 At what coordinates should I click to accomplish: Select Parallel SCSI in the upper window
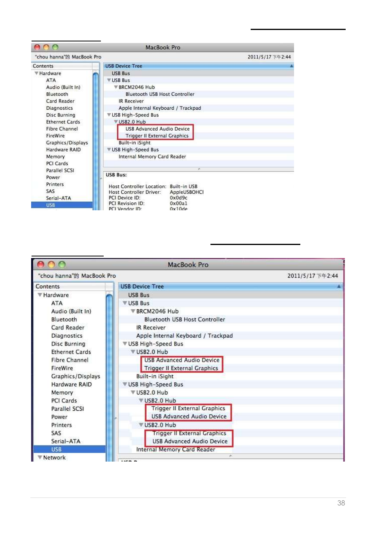(60, 170)
